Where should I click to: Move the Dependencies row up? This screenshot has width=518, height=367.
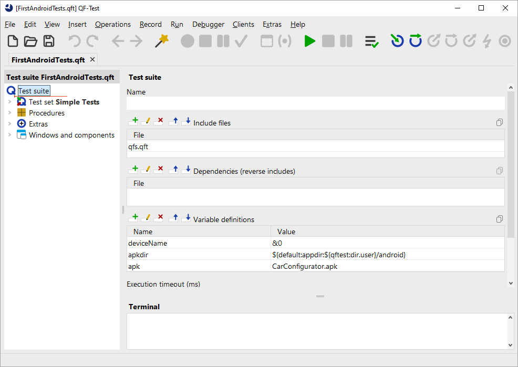pos(173,171)
